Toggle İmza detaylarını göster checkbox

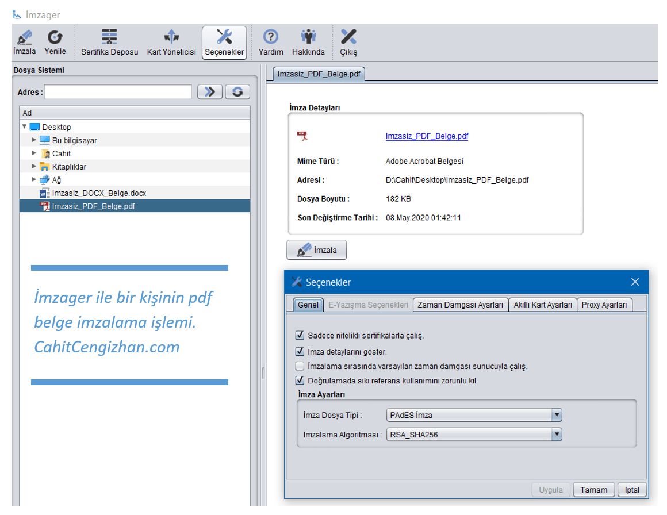(299, 351)
